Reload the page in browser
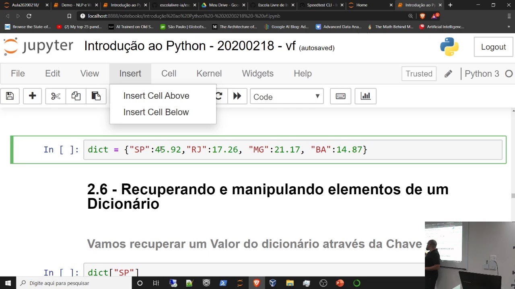The width and height of the screenshot is (515, 289). 29,16
